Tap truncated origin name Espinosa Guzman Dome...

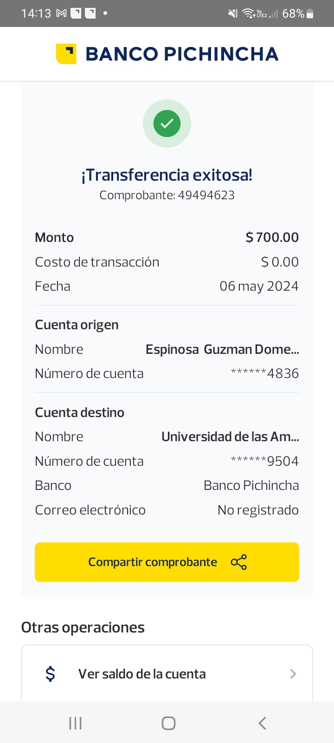click(222, 349)
